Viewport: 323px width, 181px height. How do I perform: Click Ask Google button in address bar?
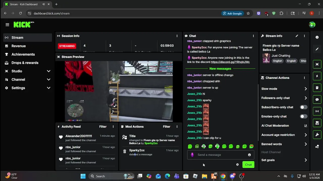click(232, 13)
